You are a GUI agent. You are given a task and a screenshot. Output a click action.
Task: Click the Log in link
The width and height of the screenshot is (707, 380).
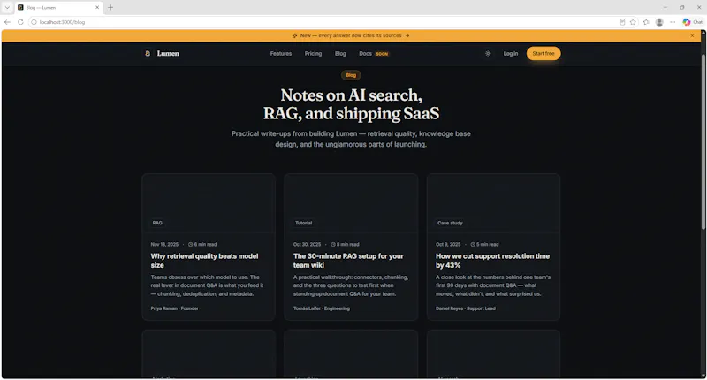(x=511, y=54)
